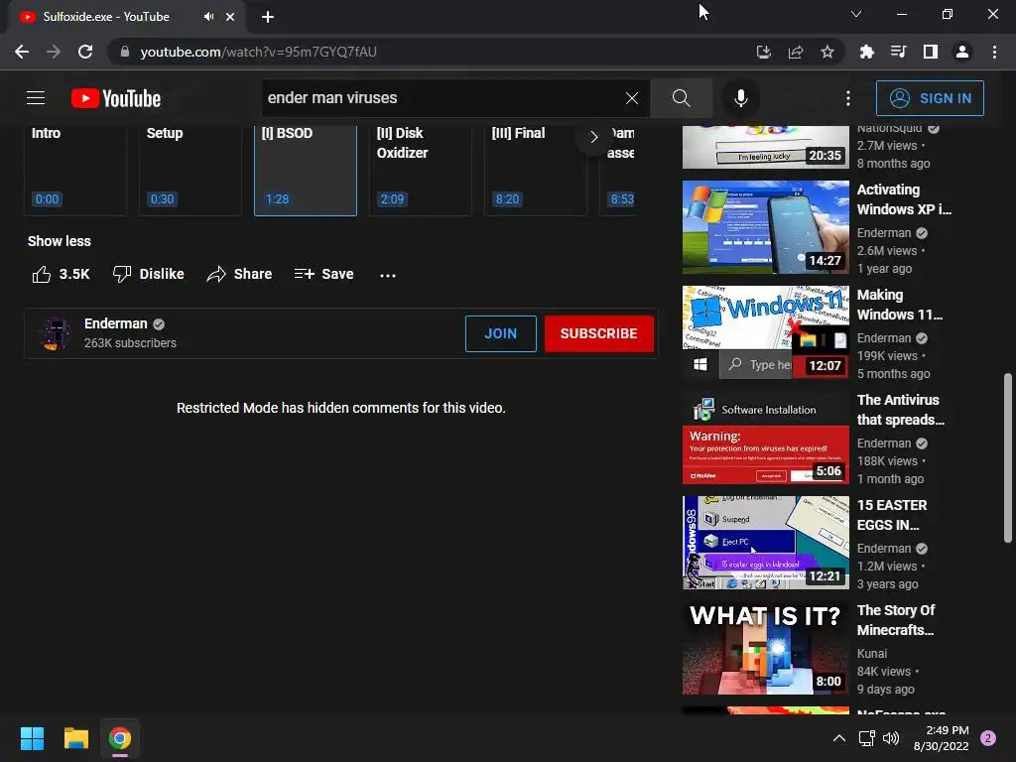1016x762 pixels.
Task: Click the title 'The Story Of Minecrafts...'
Action: pyautogui.click(x=896, y=620)
